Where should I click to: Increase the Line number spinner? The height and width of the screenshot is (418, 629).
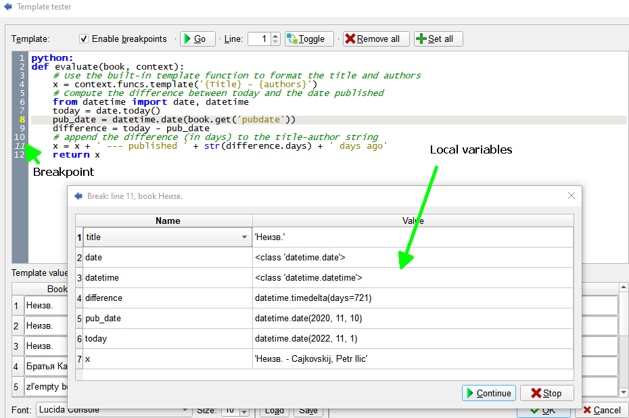point(275,37)
